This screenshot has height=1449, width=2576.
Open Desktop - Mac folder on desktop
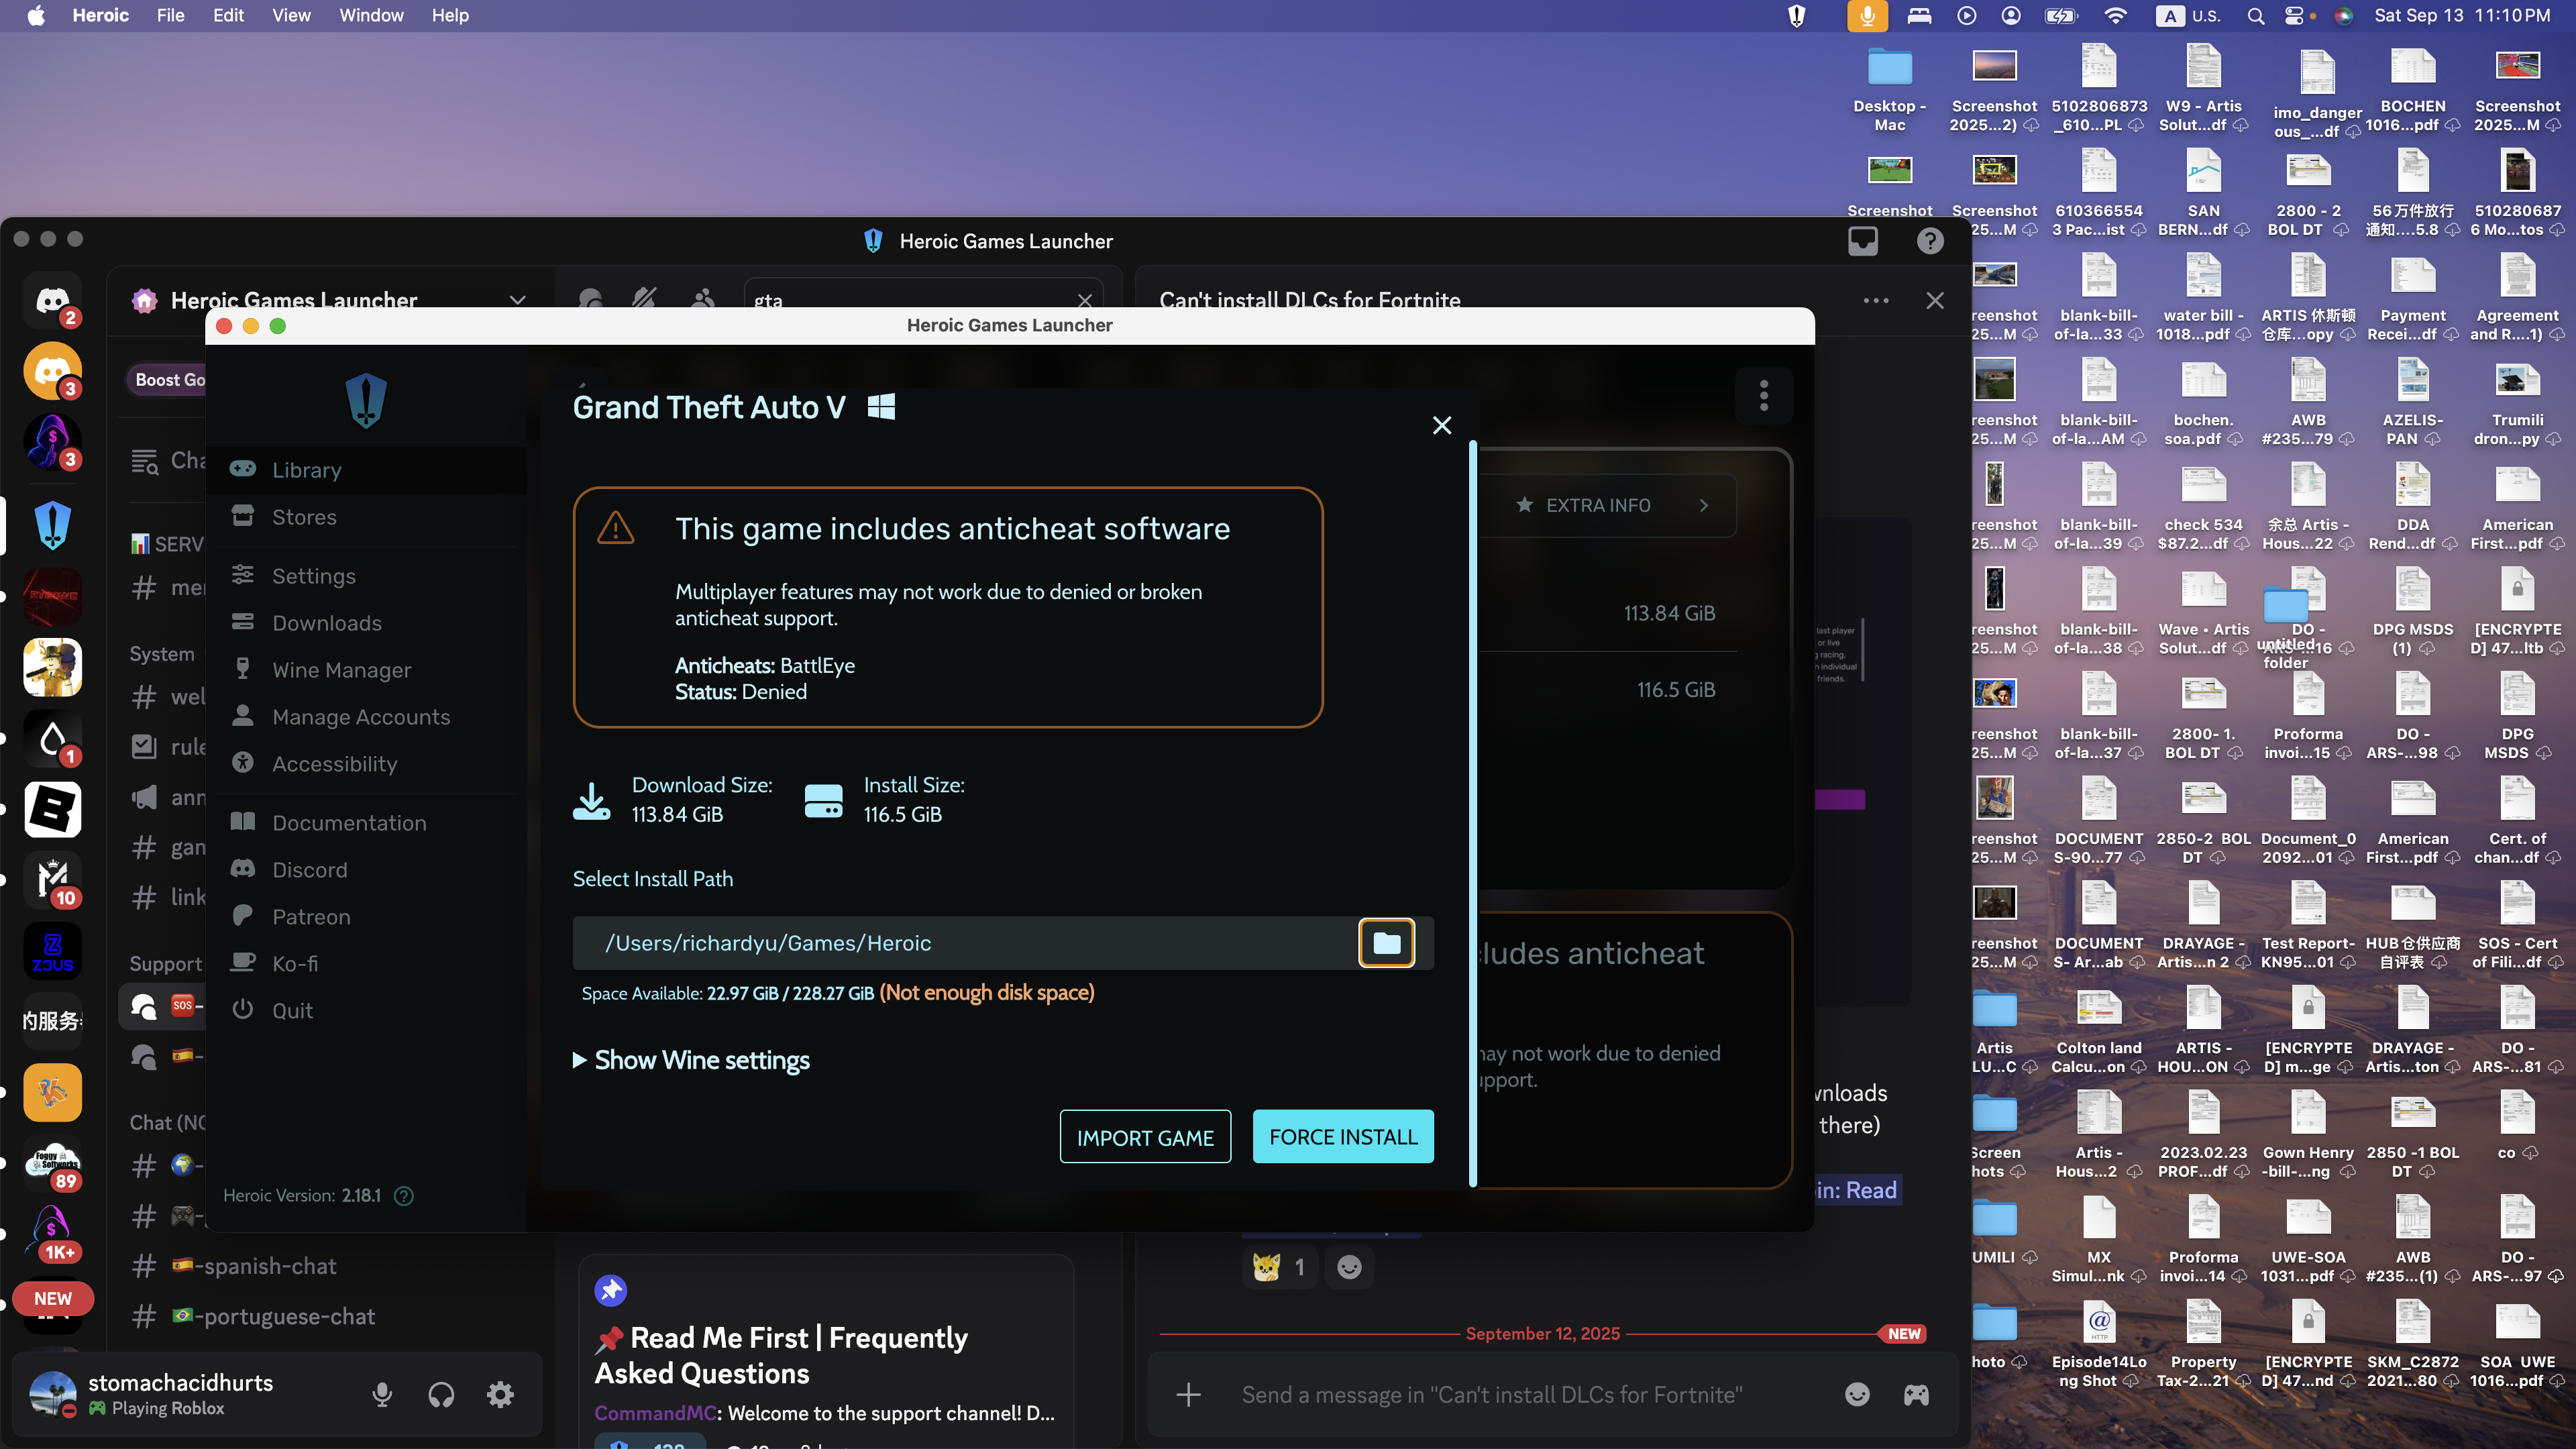pos(1889,88)
